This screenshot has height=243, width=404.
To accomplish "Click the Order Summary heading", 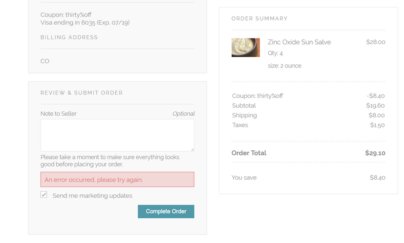I will pyautogui.click(x=259, y=19).
